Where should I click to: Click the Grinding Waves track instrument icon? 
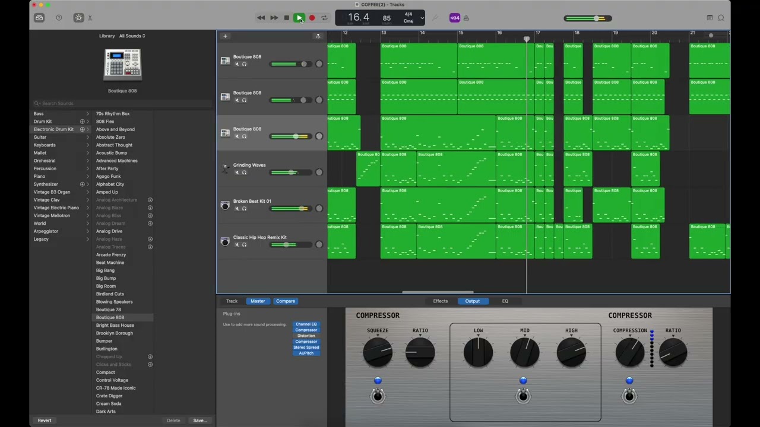coord(225,169)
